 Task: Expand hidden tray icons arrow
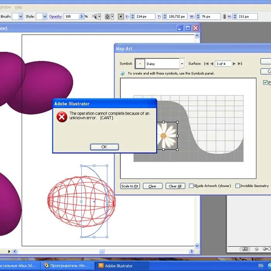(x=269, y=266)
